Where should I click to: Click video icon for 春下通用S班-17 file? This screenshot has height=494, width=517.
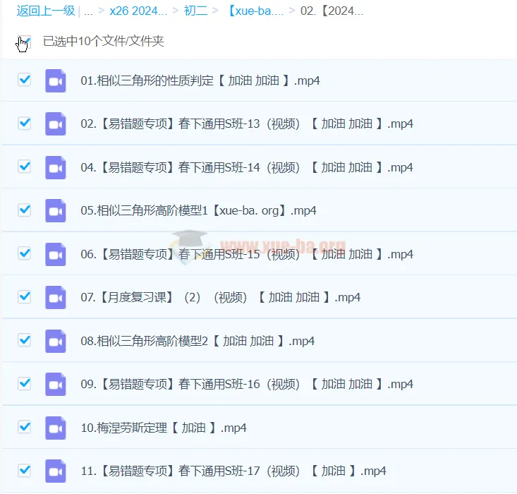tap(56, 471)
